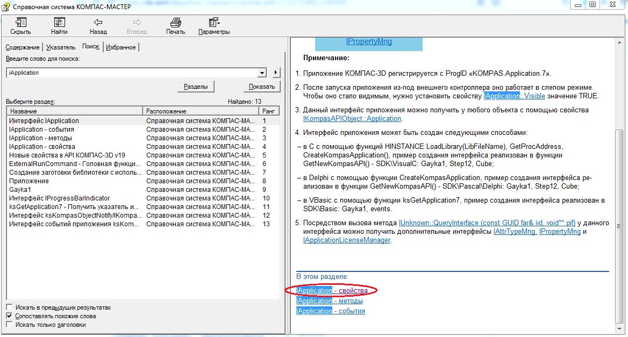Select Интерфейс IProgressBarIndicator result
Screen dimensions: 628x337
pyautogui.click(x=143, y=198)
